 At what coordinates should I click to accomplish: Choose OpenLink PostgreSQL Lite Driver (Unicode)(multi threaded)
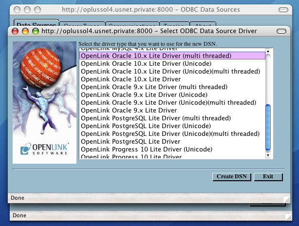point(172,134)
